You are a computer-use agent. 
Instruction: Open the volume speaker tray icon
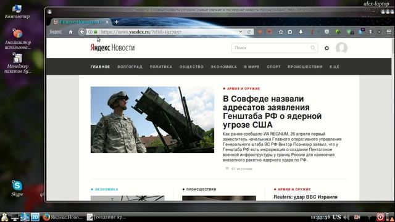coord(347,217)
